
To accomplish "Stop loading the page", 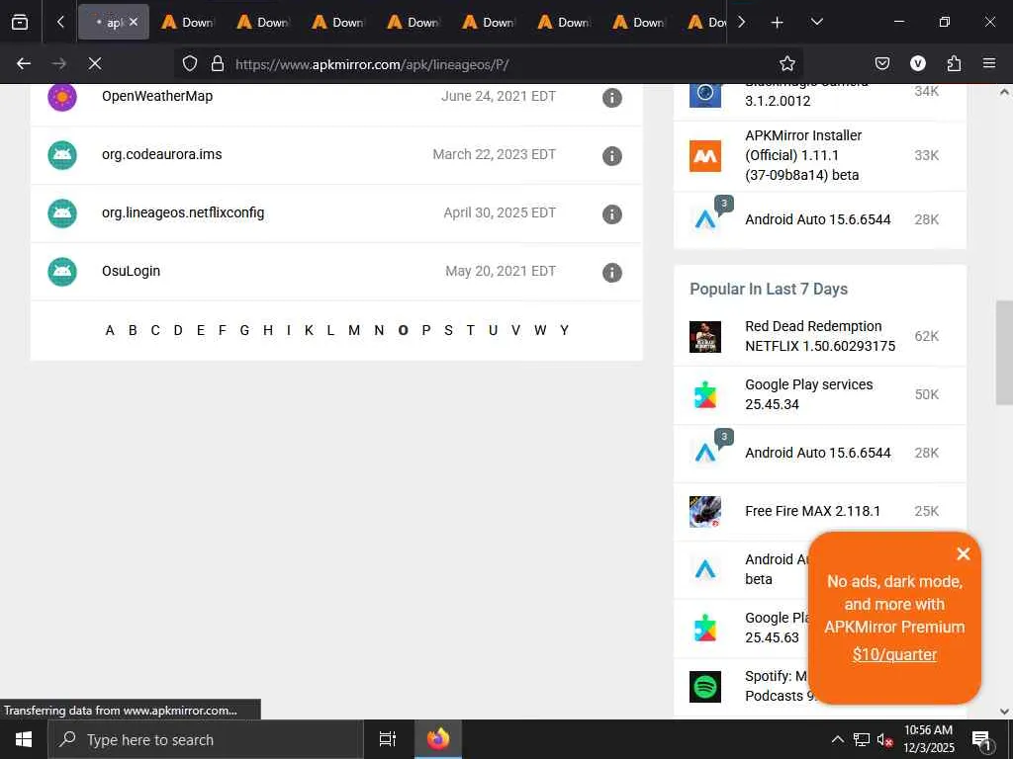I will coord(95,63).
